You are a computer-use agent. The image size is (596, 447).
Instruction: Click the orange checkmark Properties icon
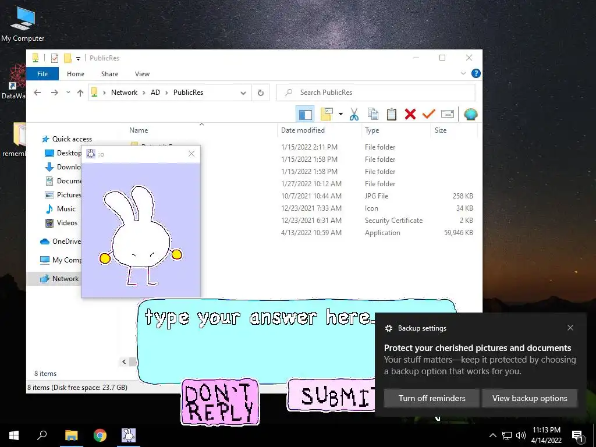point(429,113)
